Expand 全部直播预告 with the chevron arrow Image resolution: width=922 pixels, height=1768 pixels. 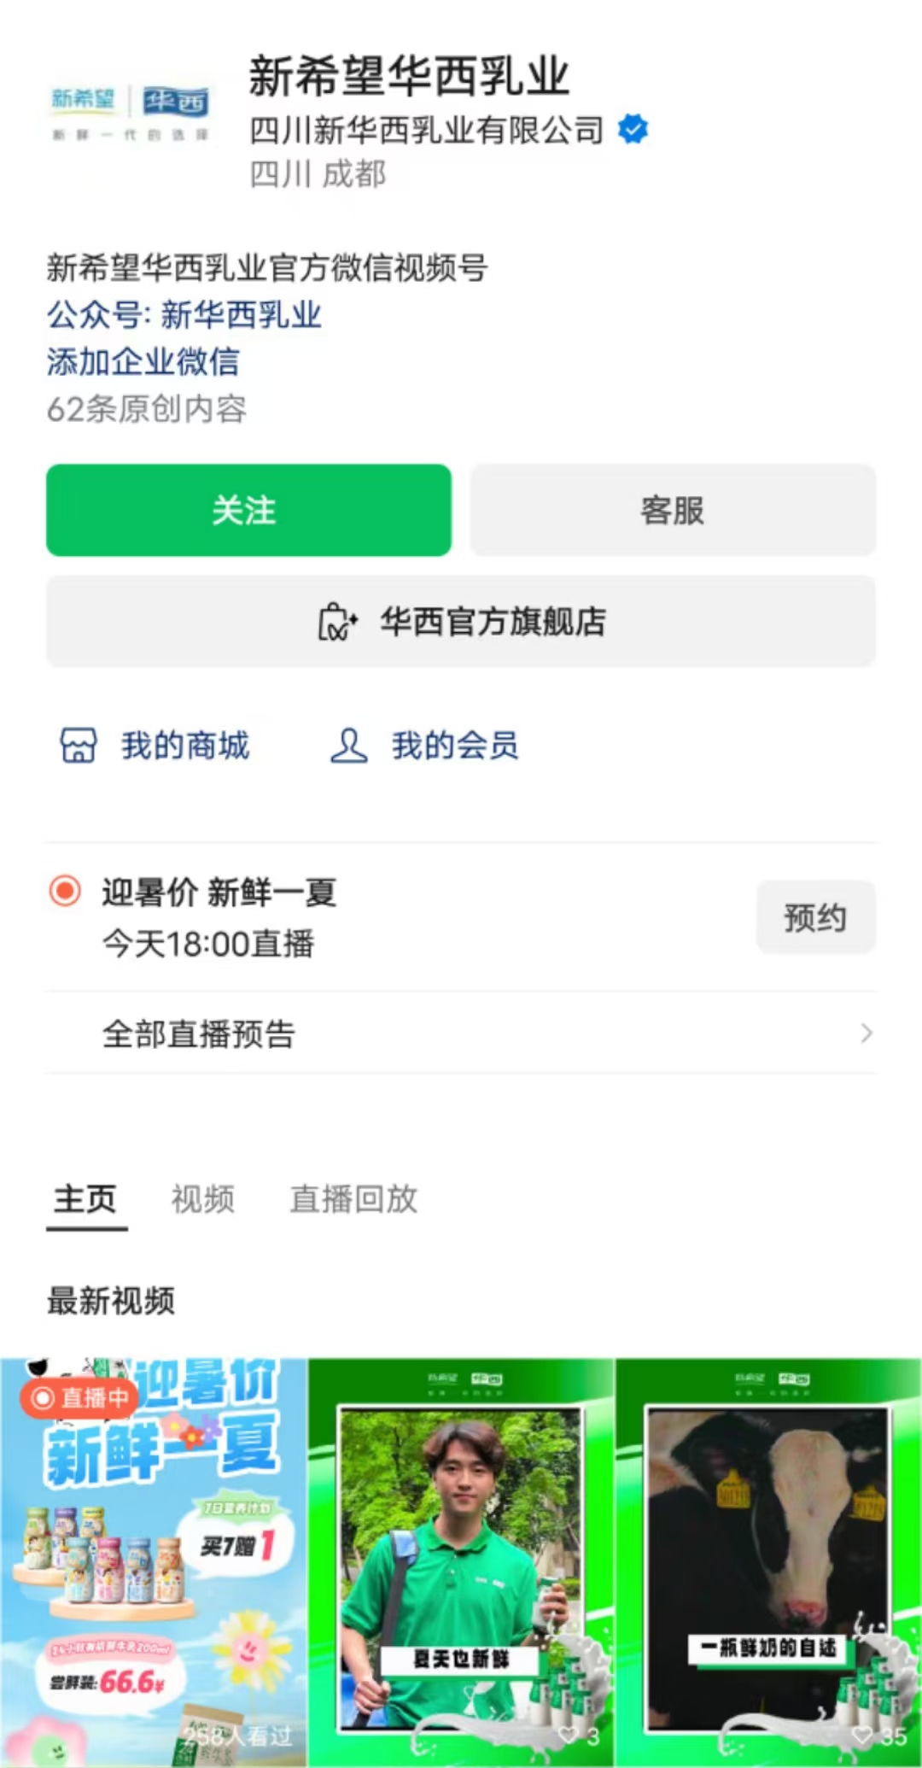pyautogui.click(x=866, y=1033)
